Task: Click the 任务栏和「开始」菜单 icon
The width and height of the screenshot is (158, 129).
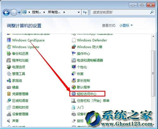Action: [x=74, y=101]
